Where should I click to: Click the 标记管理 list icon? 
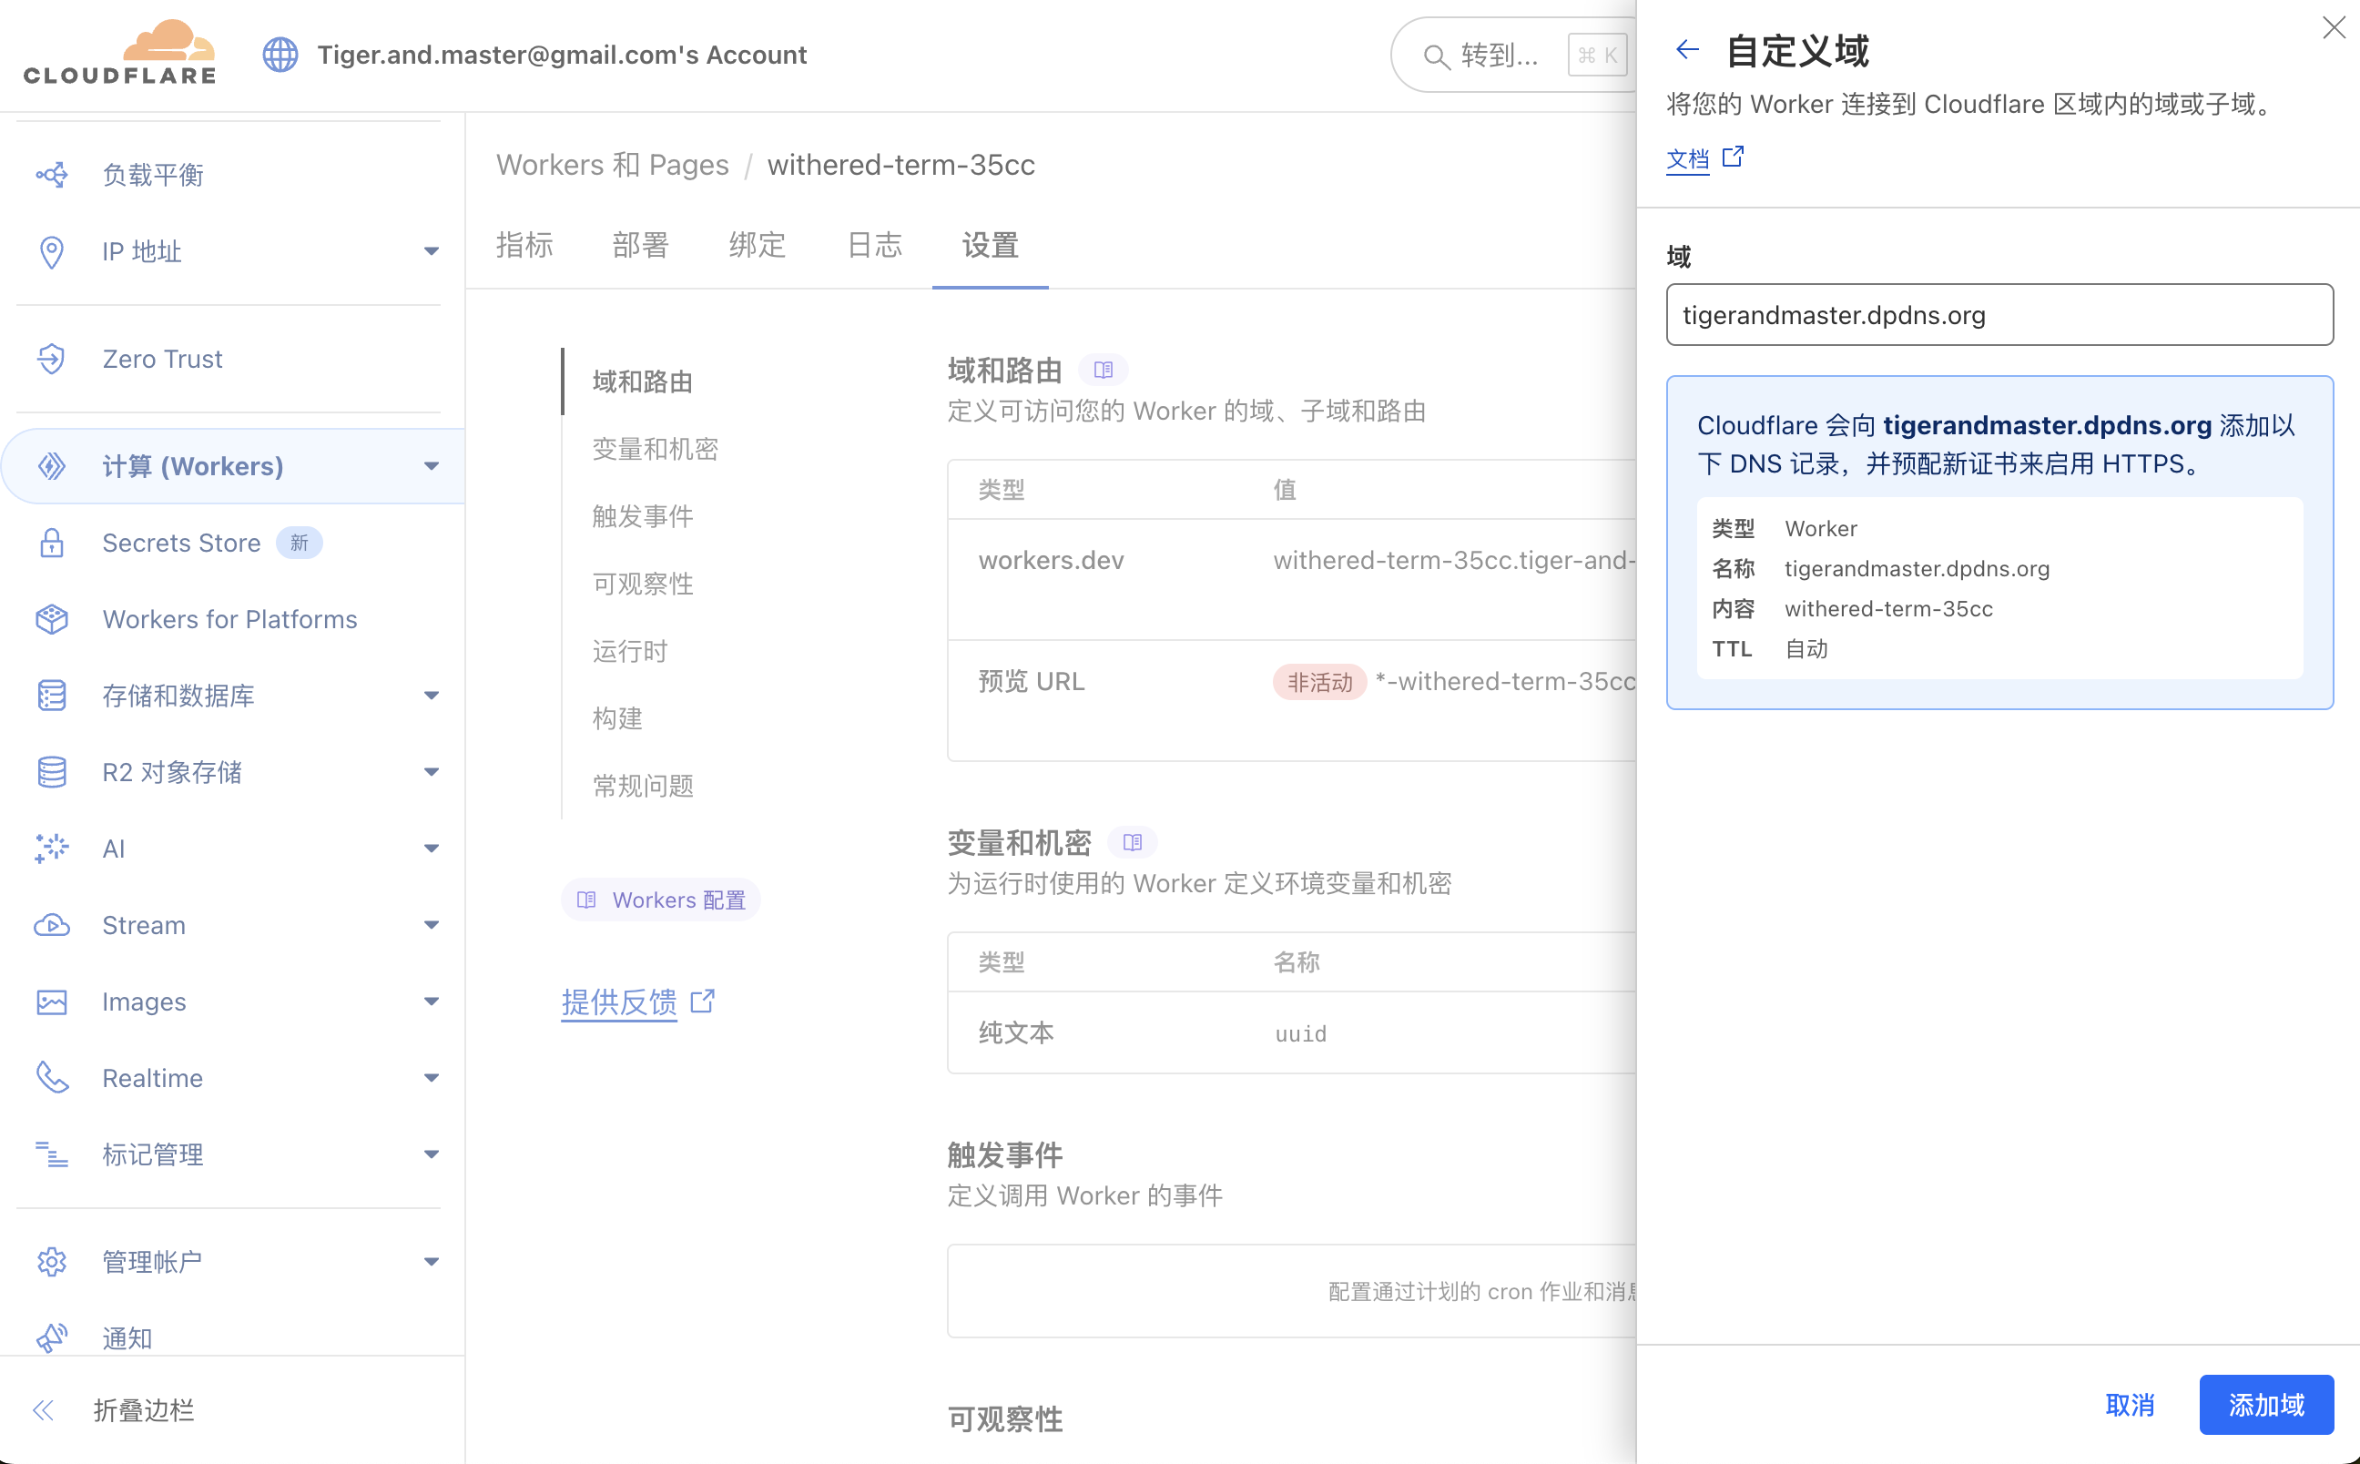tap(51, 1154)
